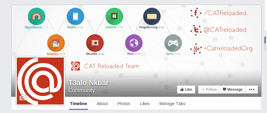Click the Control circle chip icon
This screenshot has width=267, height=113.
click(x=114, y=16)
